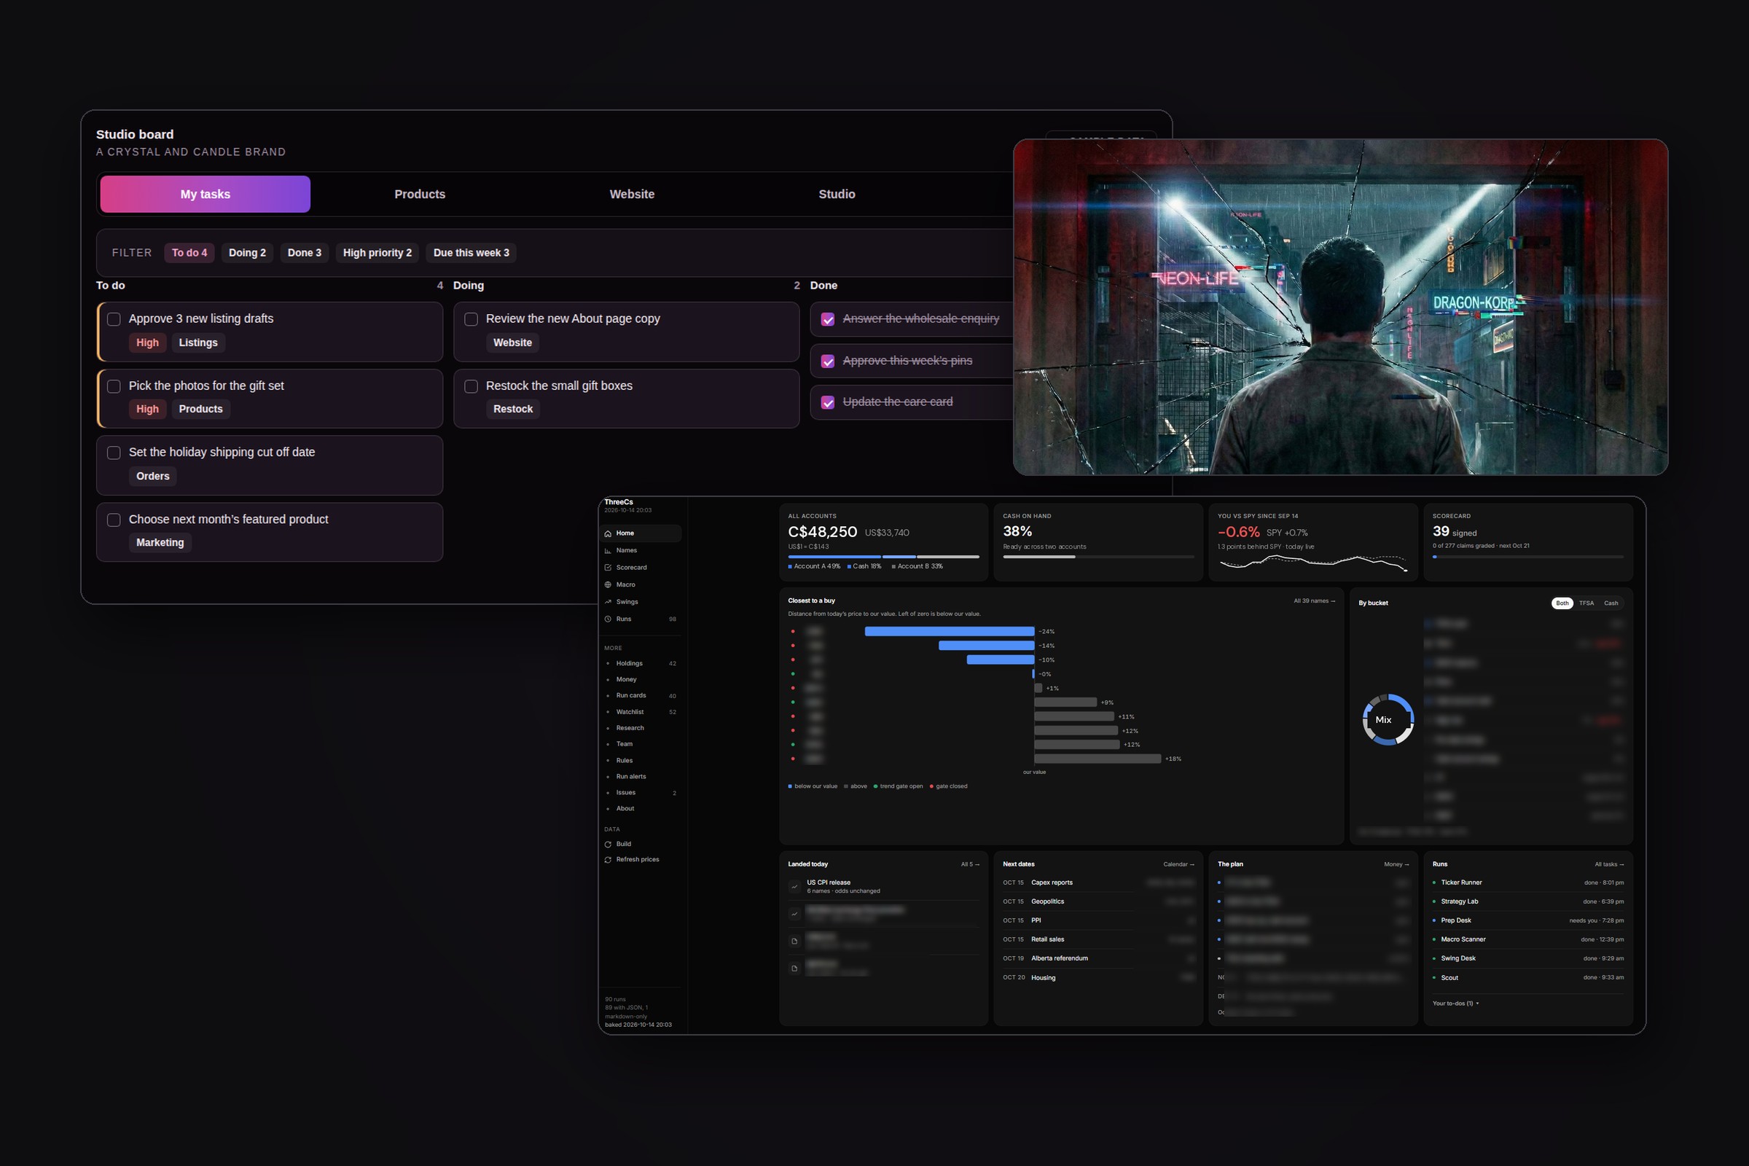1749x1166 pixels.
Task: Follow the Calendar link in Next dates
Action: [x=1178, y=864]
